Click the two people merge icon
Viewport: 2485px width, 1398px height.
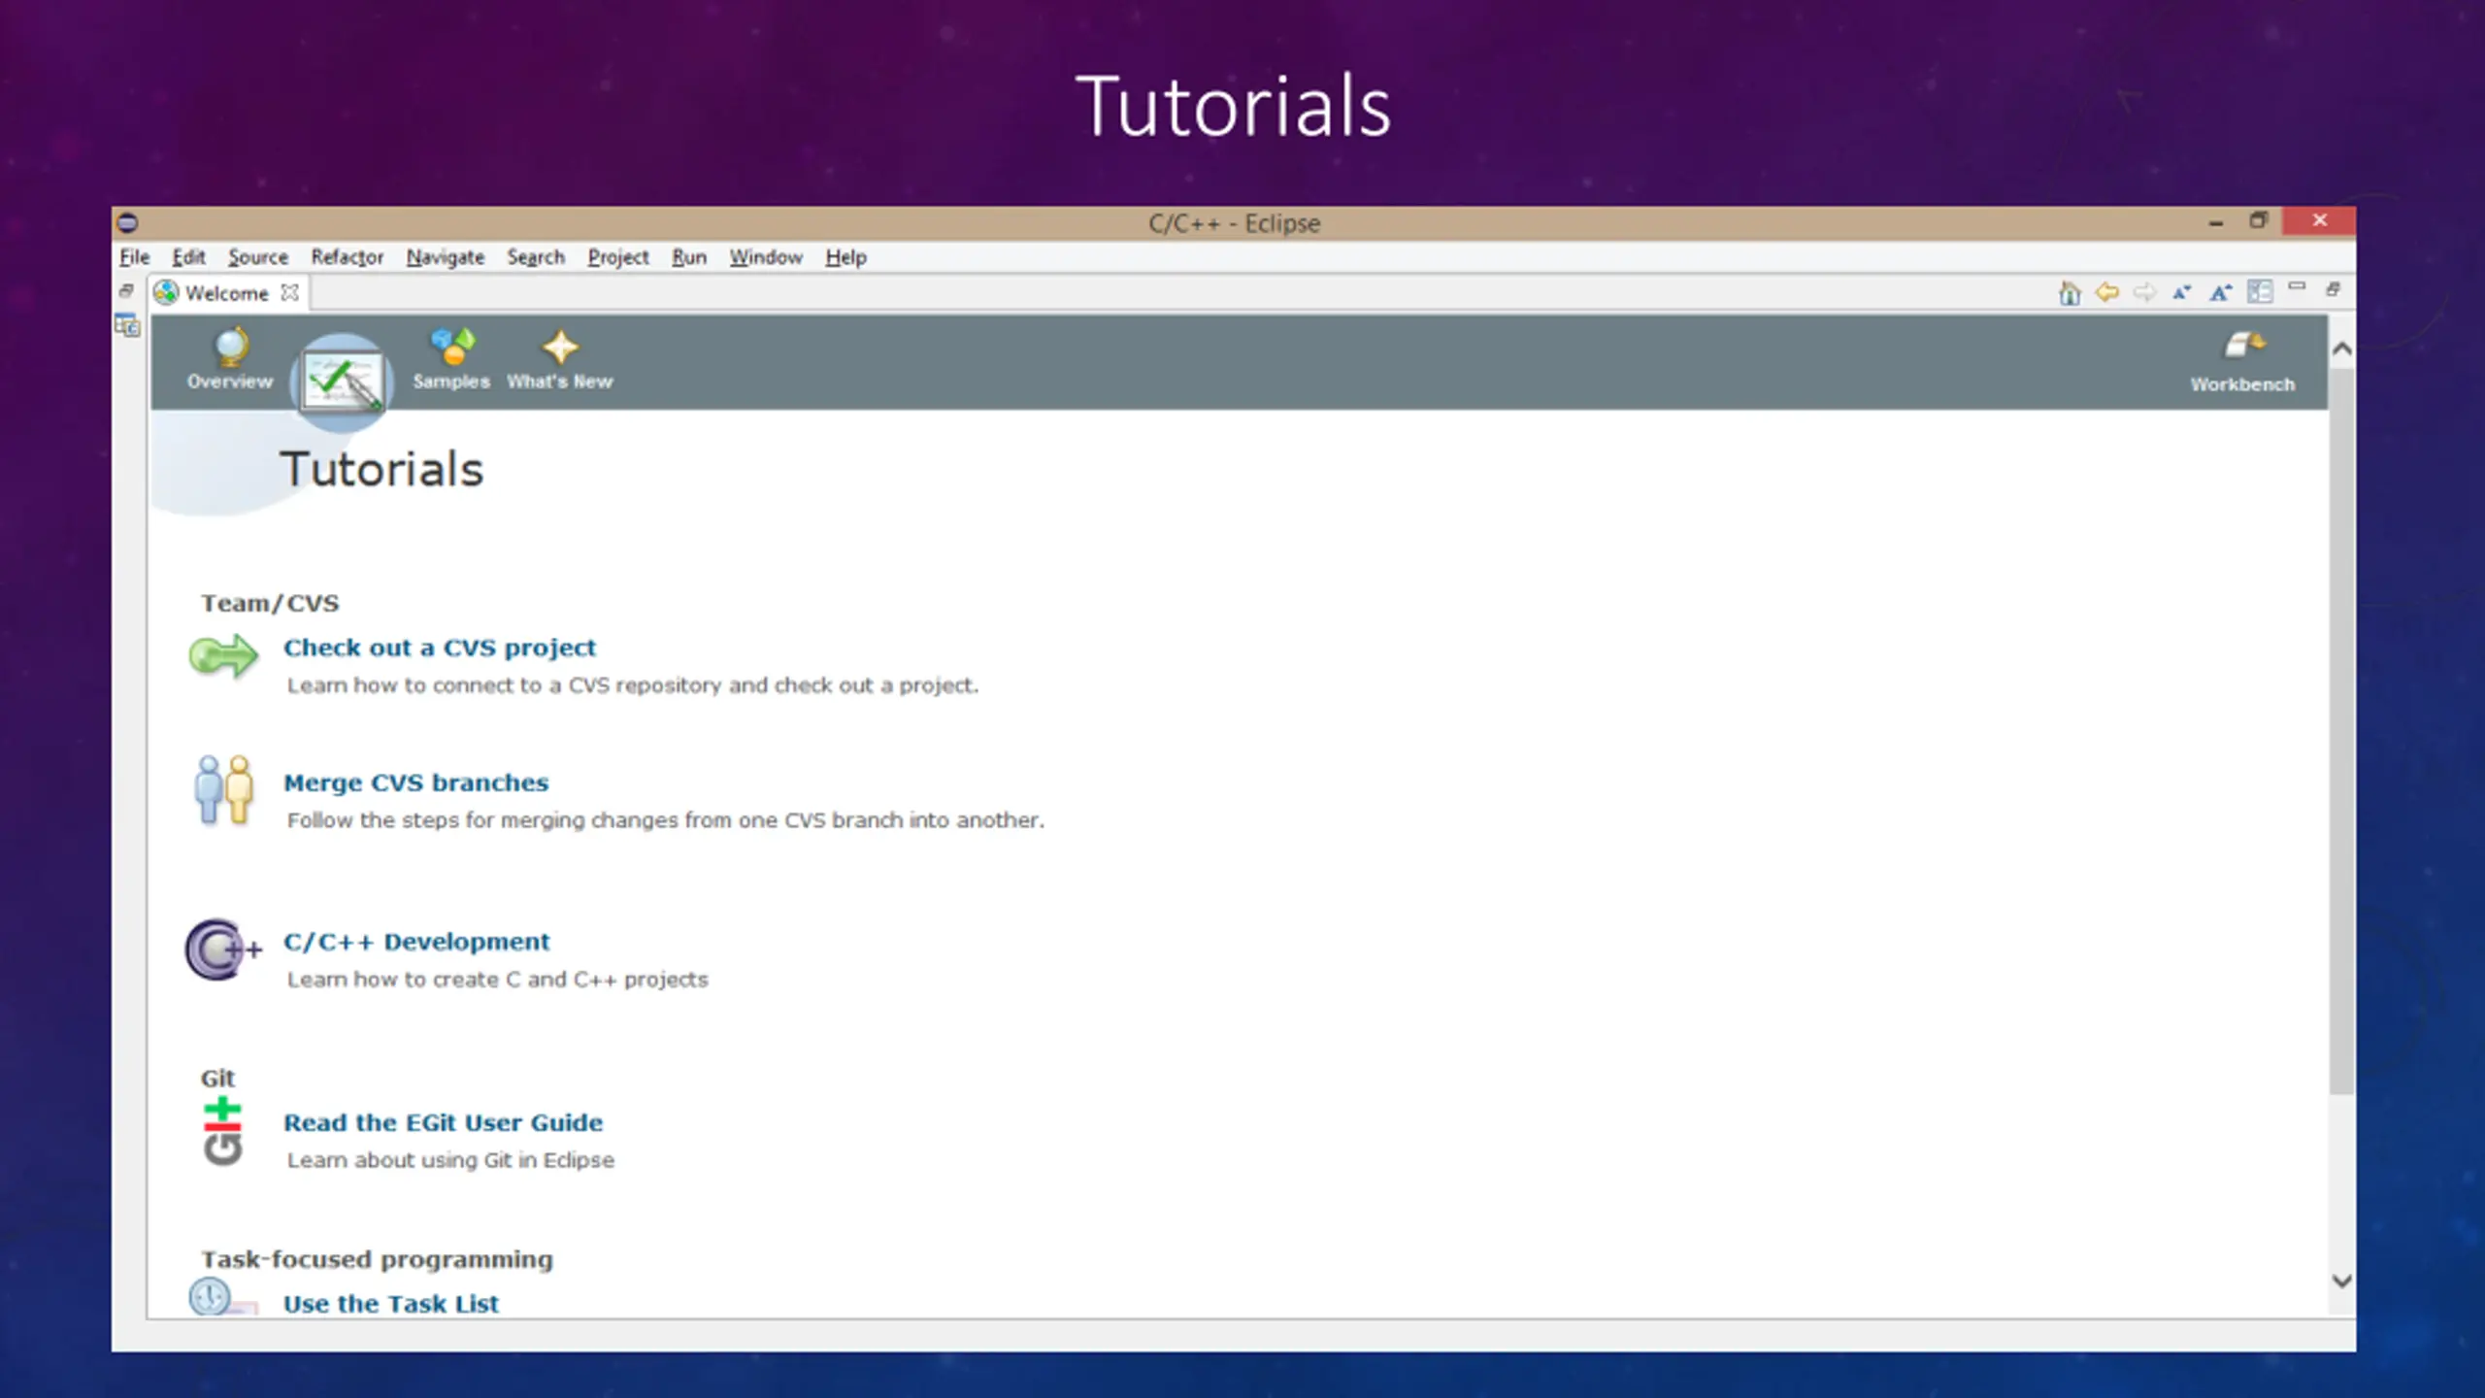click(224, 790)
